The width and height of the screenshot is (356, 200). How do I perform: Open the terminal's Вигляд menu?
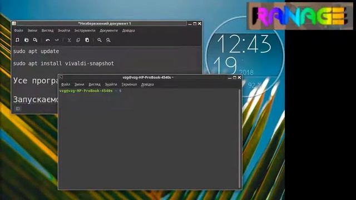point(95,84)
